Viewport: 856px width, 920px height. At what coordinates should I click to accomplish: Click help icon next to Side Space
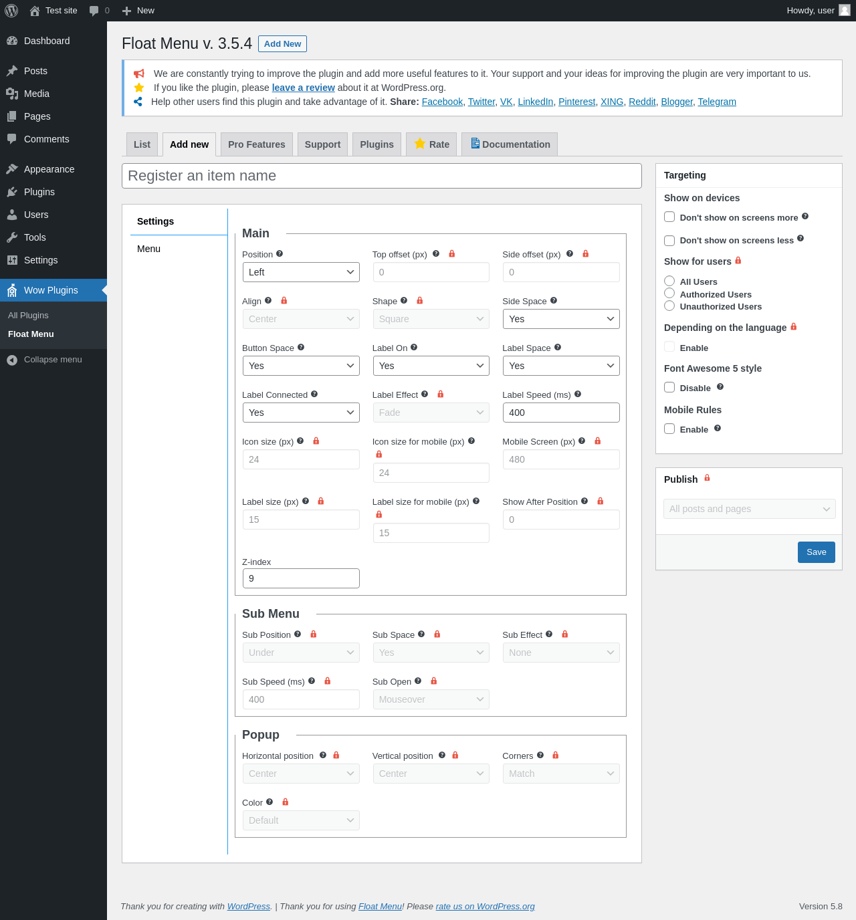[554, 300]
